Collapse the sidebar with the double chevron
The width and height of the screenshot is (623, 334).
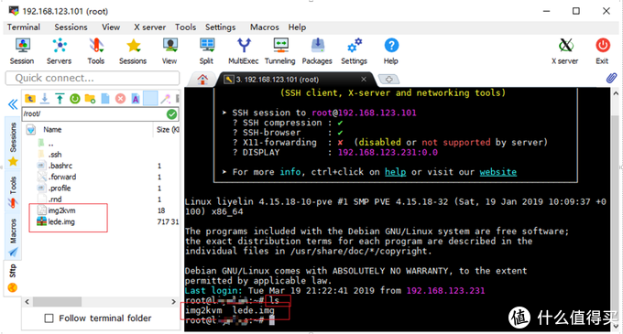(13, 104)
